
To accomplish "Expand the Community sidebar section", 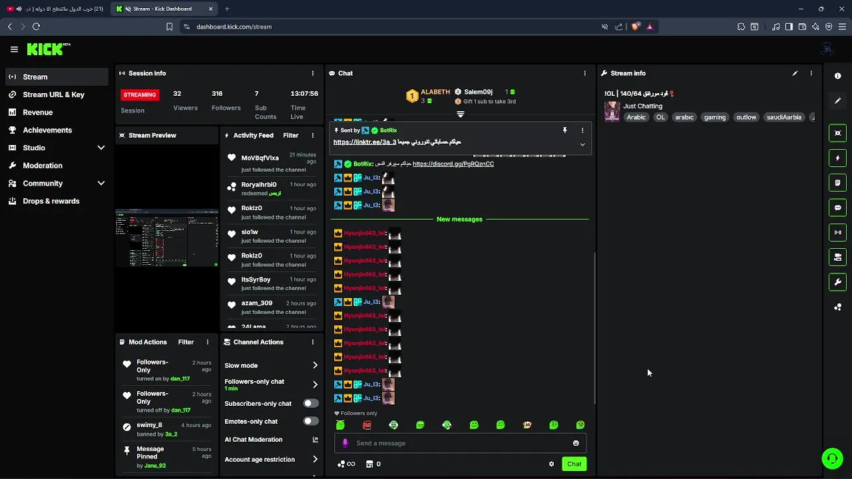I will click(57, 183).
